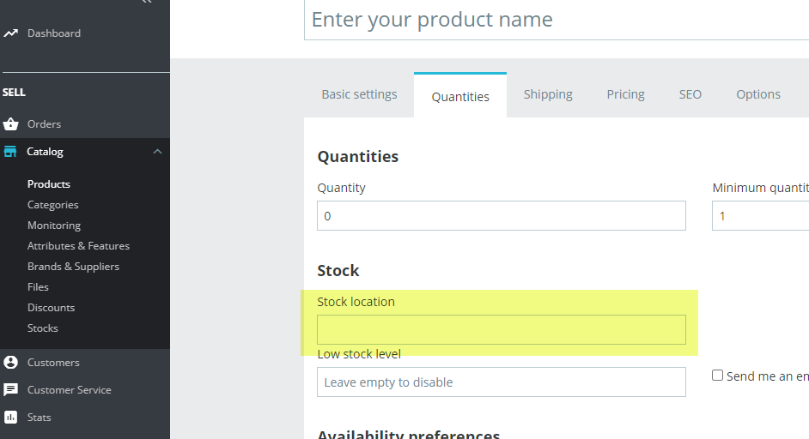Select the SEO tab
This screenshot has height=439, width=809.
(690, 94)
